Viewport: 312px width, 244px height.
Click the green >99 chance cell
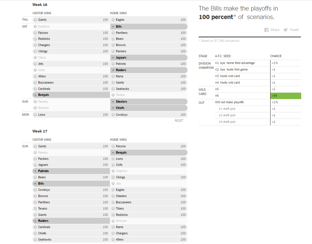coord(286,96)
